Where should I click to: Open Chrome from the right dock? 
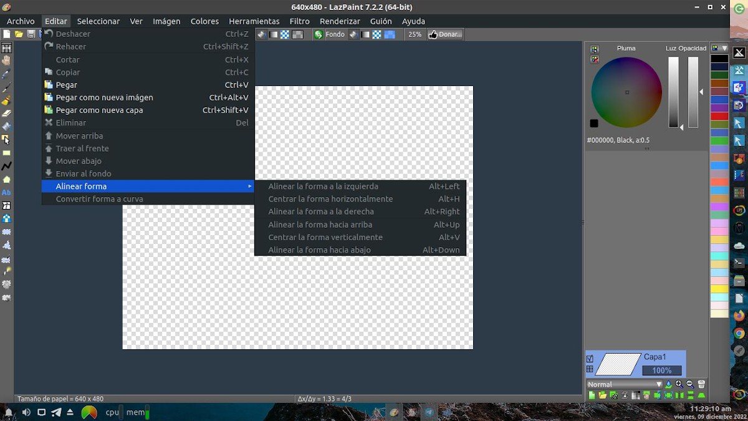click(739, 334)
